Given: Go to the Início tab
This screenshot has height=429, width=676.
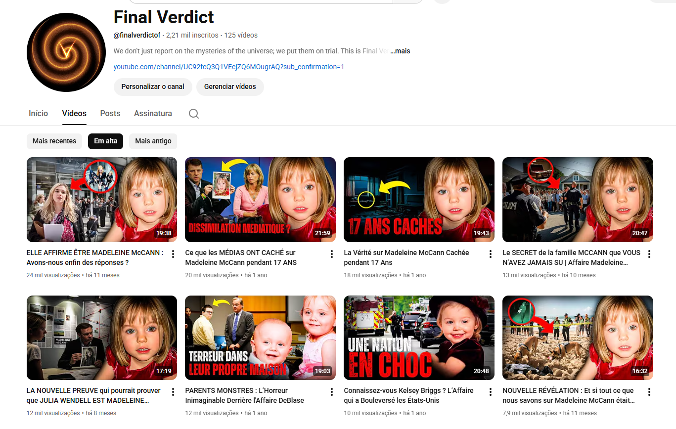Looking at the screenshot, I should tap(38, 113).
